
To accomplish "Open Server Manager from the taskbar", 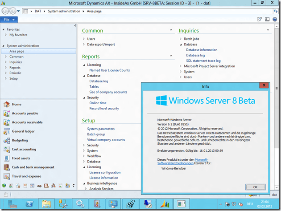I will click(12, 204).
